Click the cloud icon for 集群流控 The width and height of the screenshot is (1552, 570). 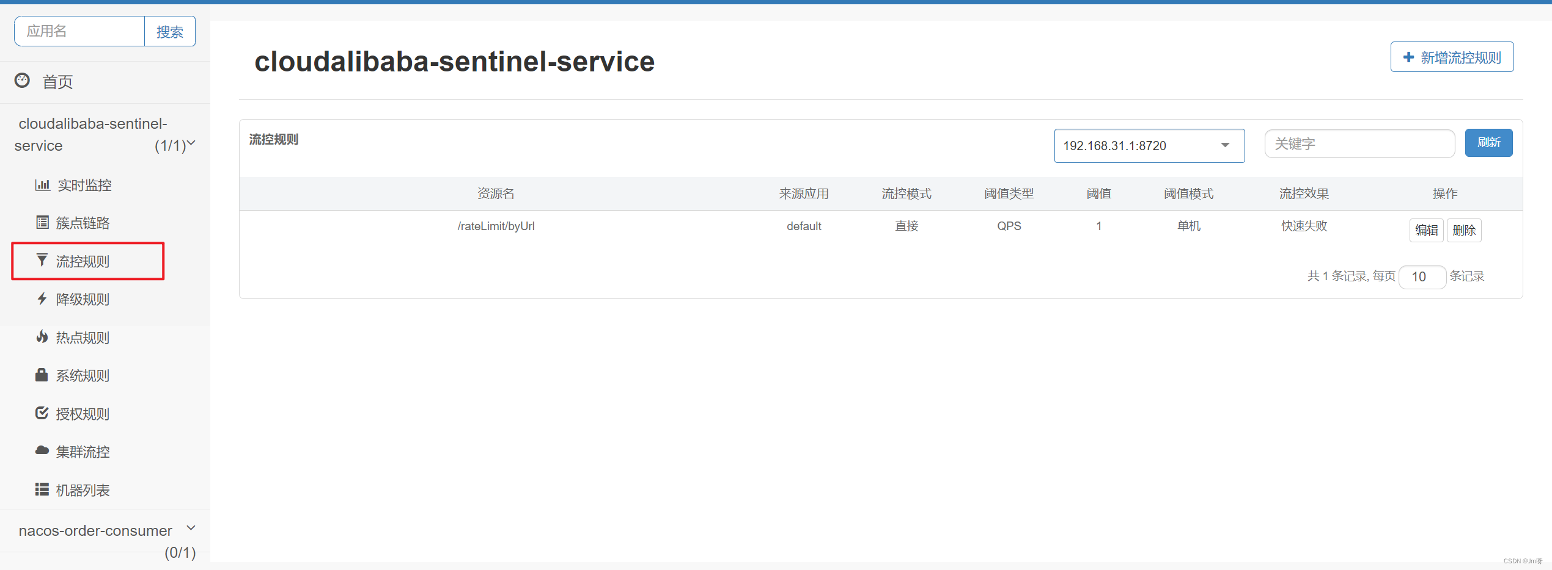point(42,451)
